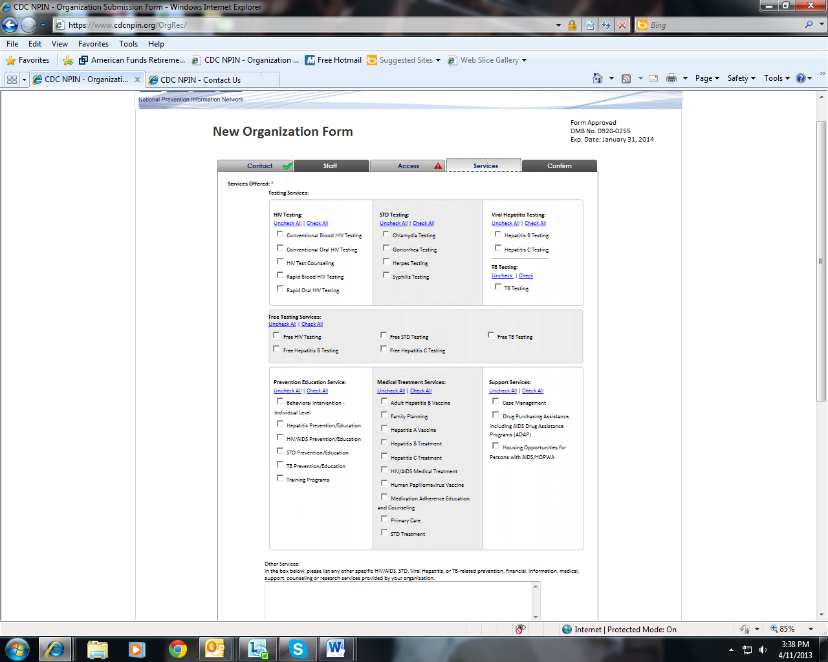Click the Add to Favorites Bar icon
Image resolution: width=828 pixels, height=662 pixels.
(x=68, y=60)
